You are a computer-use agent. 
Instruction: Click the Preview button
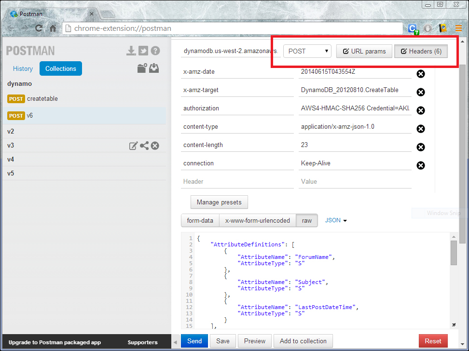pyautogui.click(x=255, y=341)
